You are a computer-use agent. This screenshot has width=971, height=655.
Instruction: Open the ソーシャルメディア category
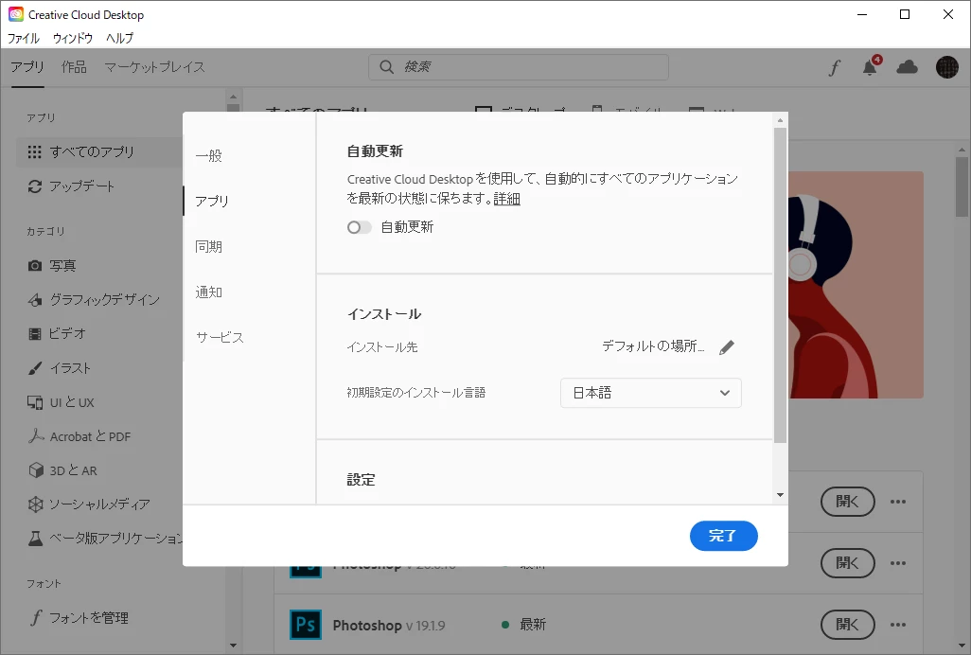pyautogui.click(x=89, y=505)
